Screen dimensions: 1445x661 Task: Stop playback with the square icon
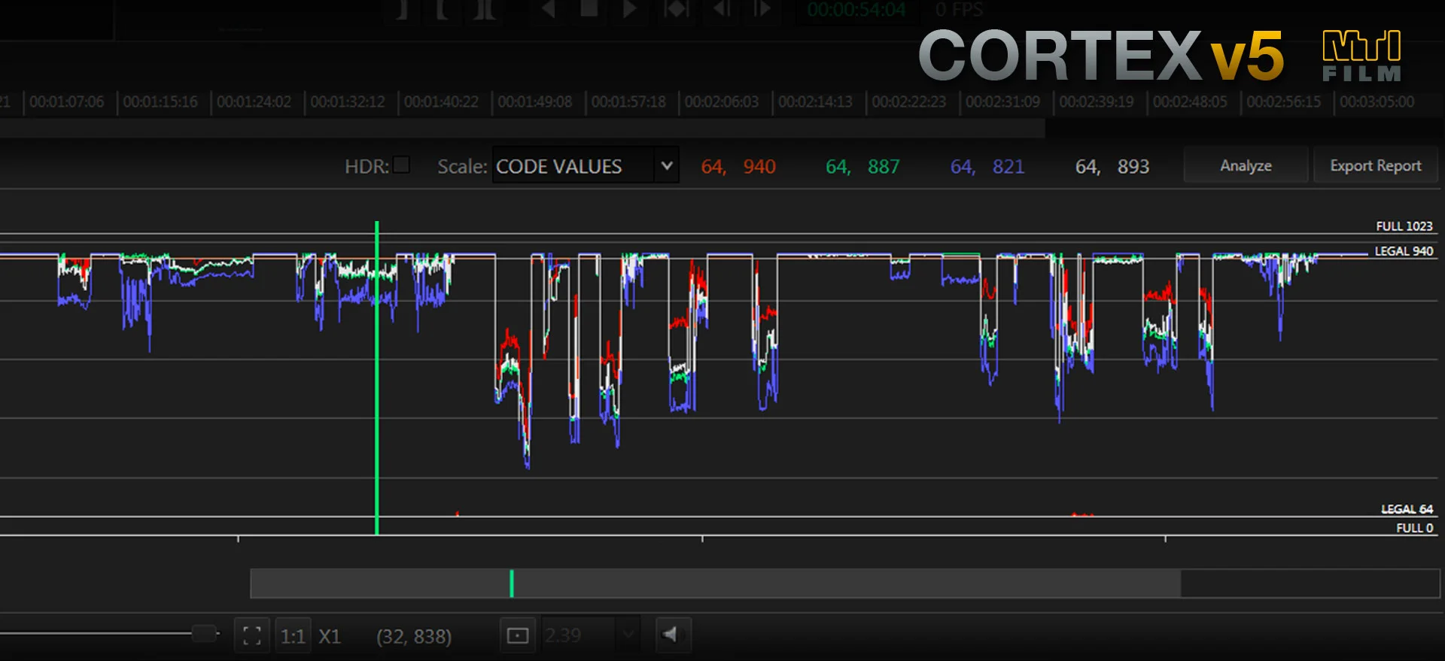(589, 9)
